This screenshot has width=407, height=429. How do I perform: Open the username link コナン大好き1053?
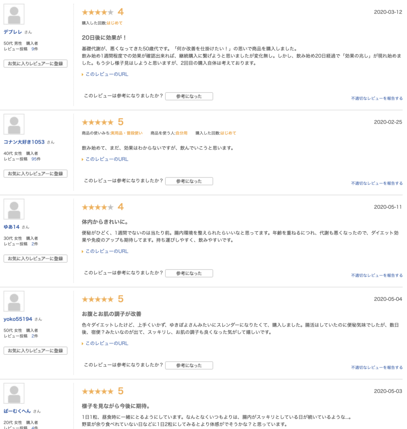coord(24,142)
